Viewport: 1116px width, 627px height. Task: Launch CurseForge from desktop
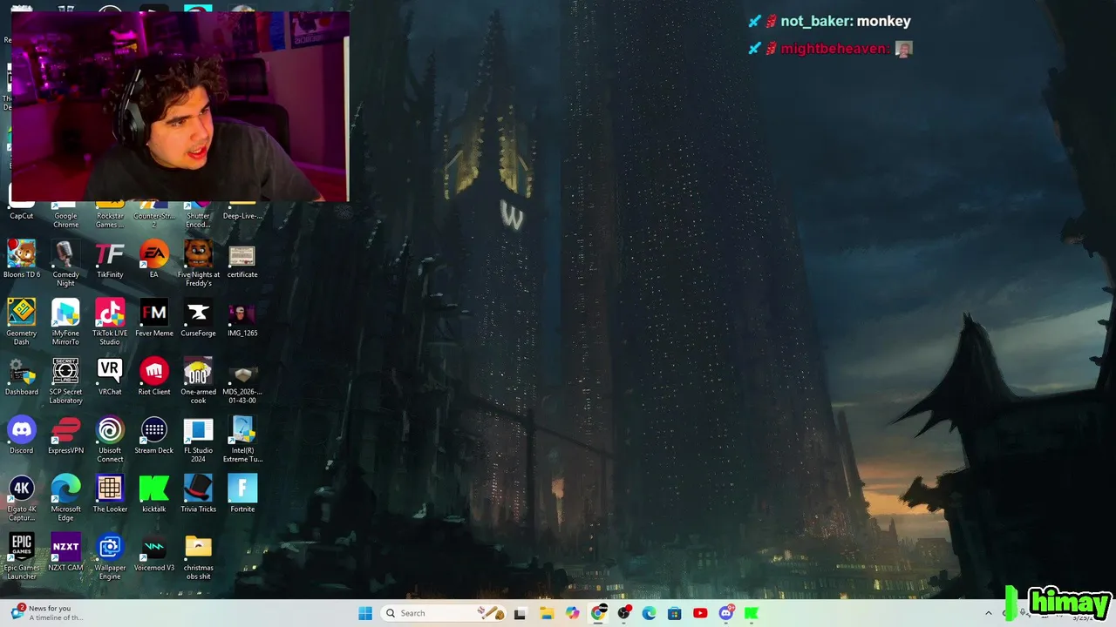[198, 318]
